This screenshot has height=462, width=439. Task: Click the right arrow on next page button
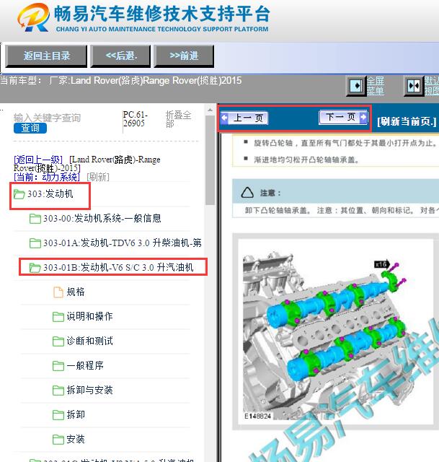click(x=364, y=117)
